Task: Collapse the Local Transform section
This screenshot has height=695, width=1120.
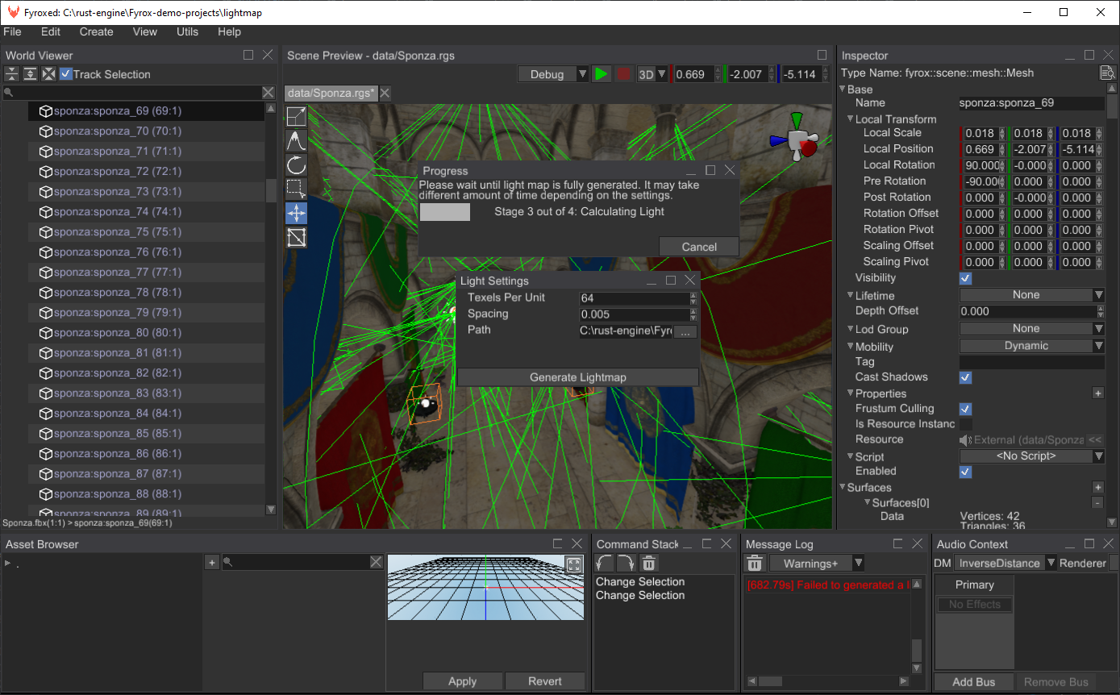Action: (851, 119)
